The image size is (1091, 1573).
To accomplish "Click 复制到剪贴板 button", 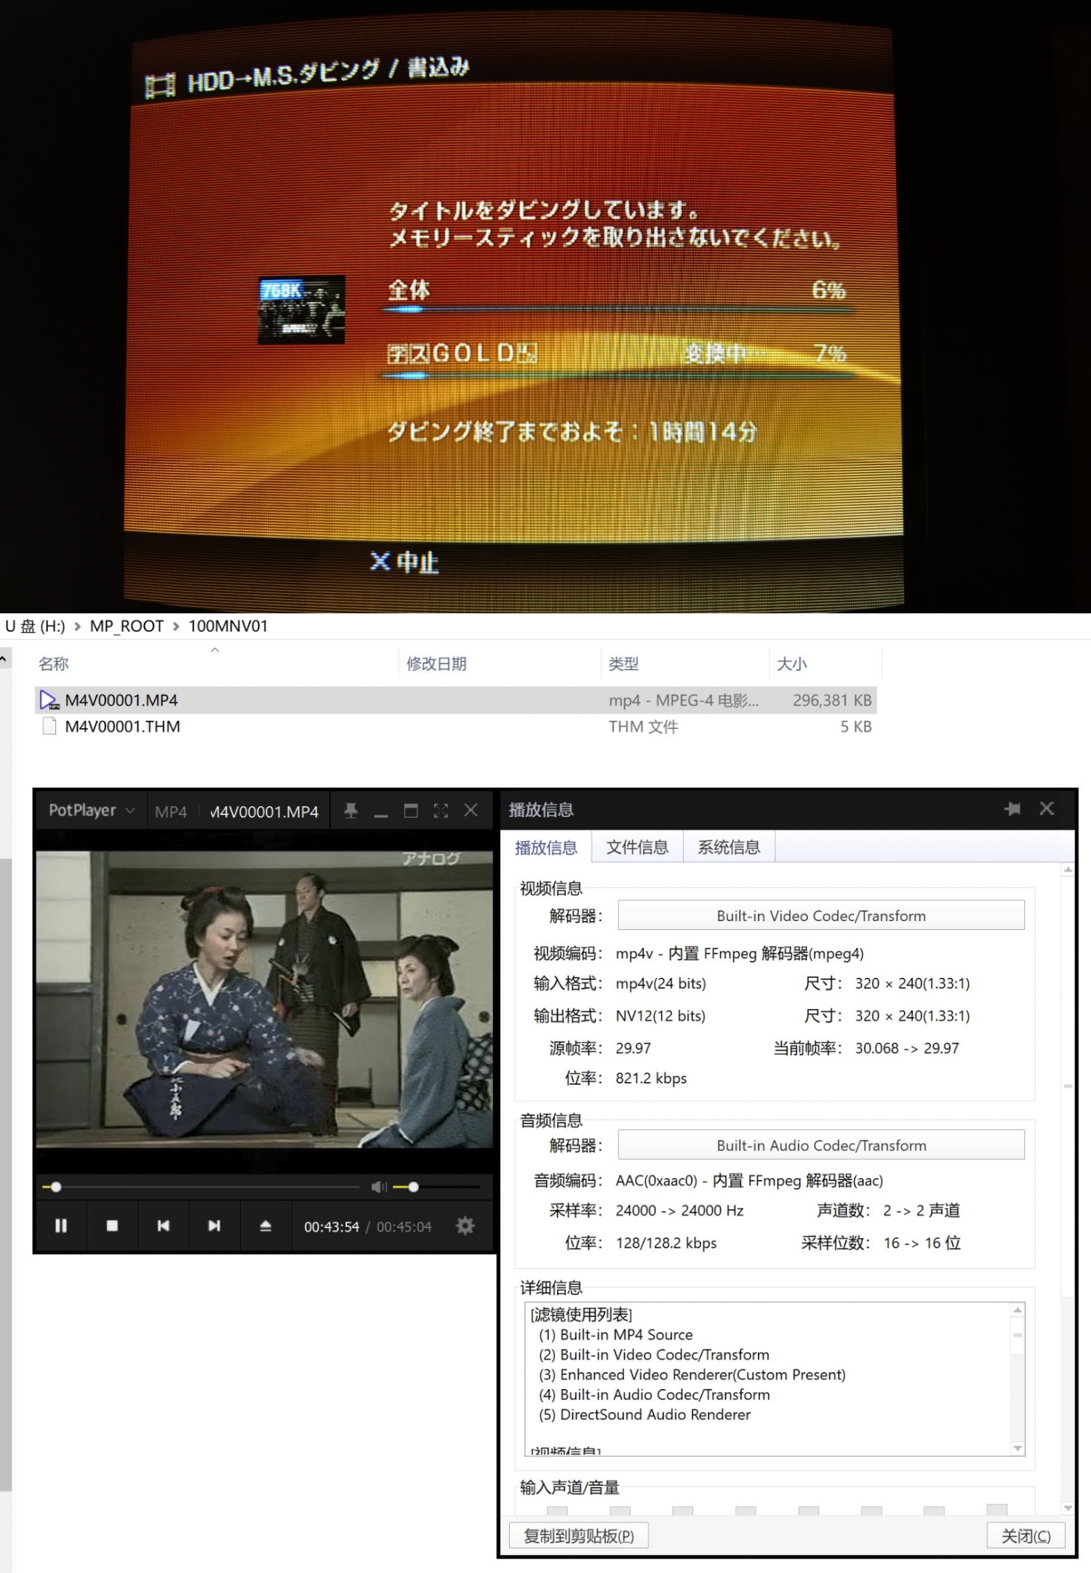I will click(578, 1536).
